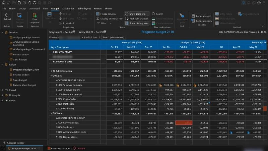
Task: Collapse the Budget tree node in sidebar
Action: click(x=2, y=64)
